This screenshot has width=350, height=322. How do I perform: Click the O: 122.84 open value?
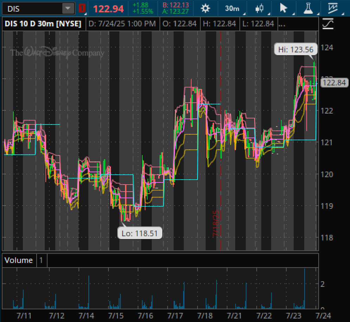[x=180, y=24]
